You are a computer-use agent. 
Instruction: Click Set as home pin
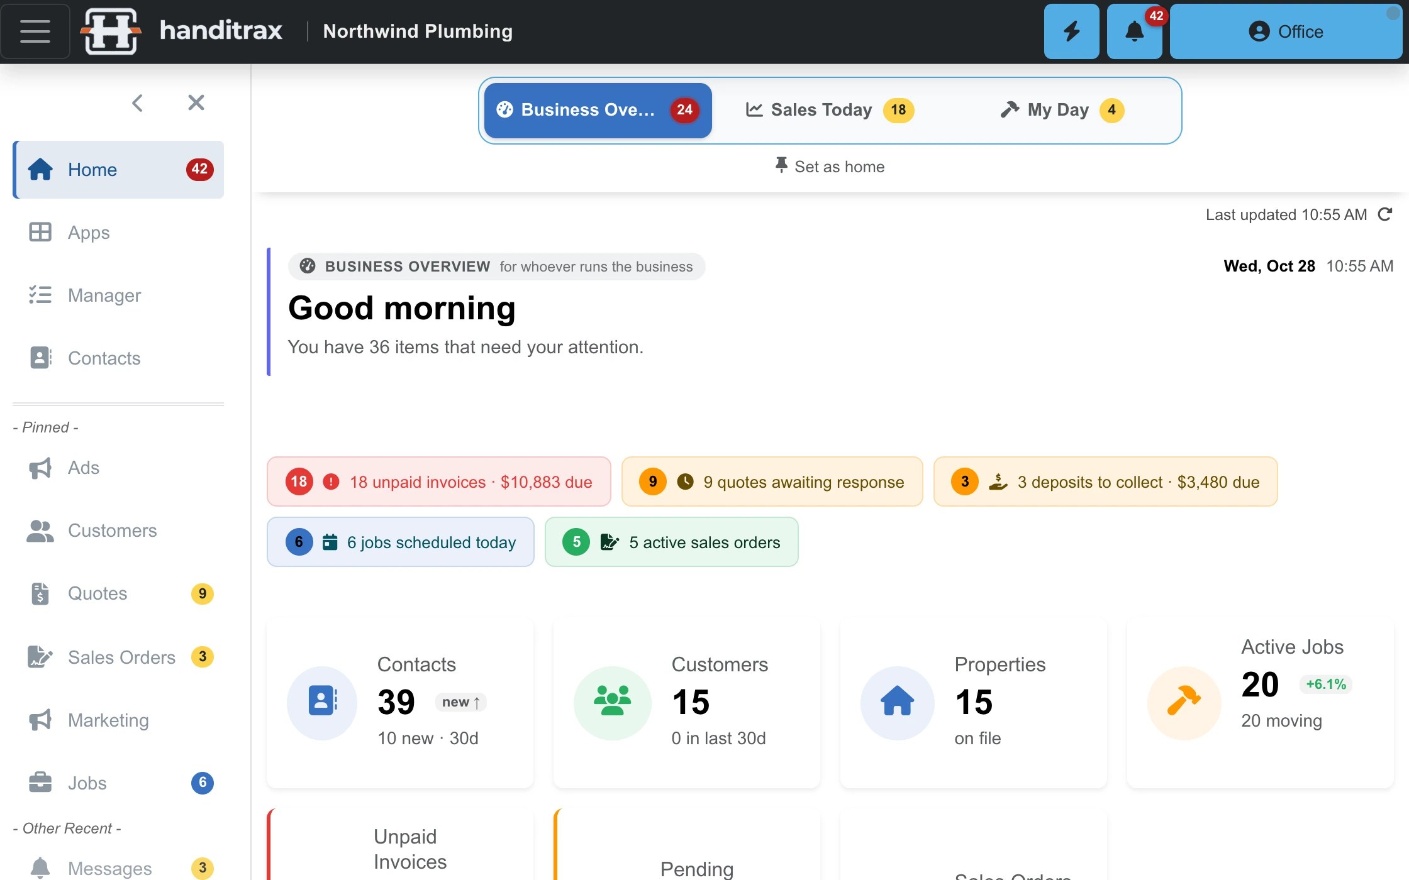click(830, 167)
